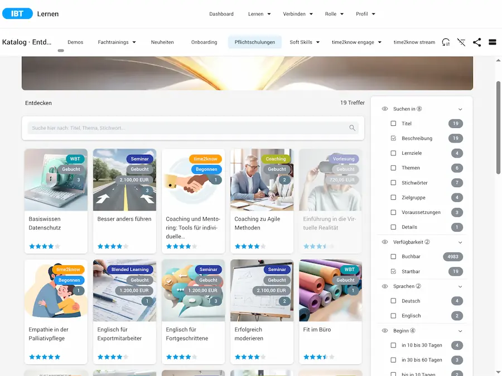Click the Katalog · Entd... breadcrumb title

[27, 42]
